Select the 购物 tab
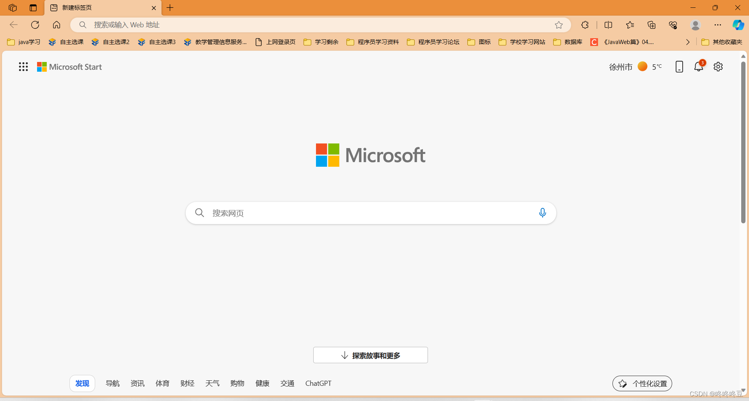Viewport: 749px width, 401px height. pyautogui.click(x=238, y=383)
